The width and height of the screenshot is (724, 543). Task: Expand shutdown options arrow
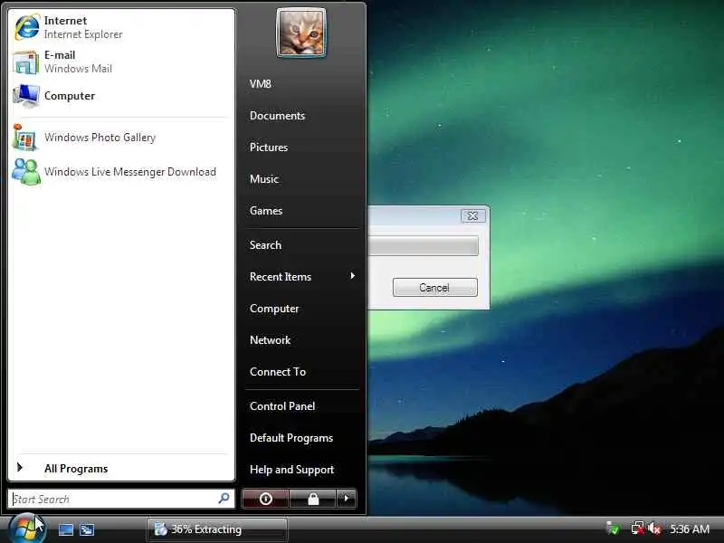click(x=347, y=499)
